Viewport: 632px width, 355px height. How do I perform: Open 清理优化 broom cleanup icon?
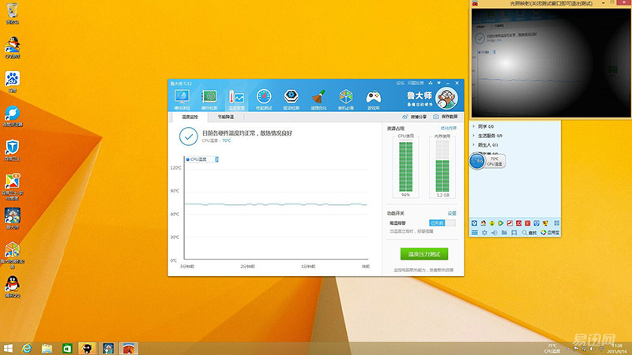coord(318,99)
